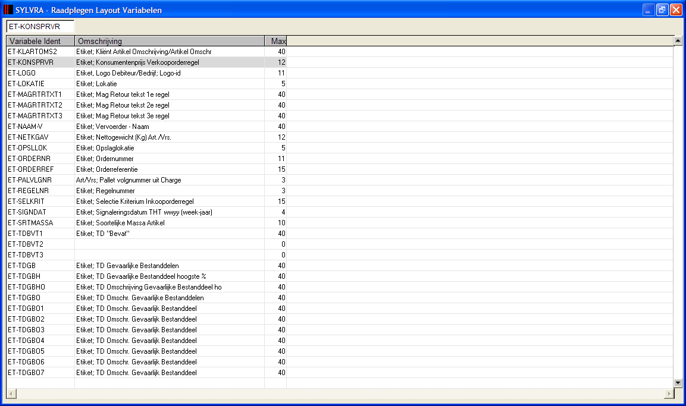
Task: Click description 'Etiket; Signaleringsdatum THT wwyy (week-jaar)'
Action: pos(144,212)
